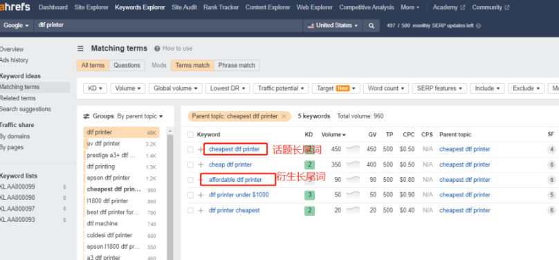The height and width of the screenshot is (260, 559).
Task: Open the More menu in the top navigation
Action: click(x=410, y=7)
